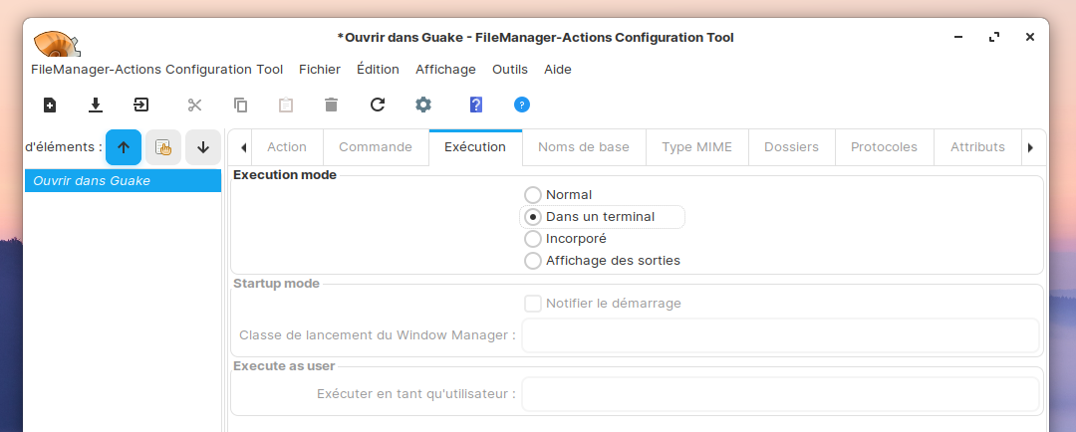Click the purple question-mark manual icon
This screenshot has width=1076, height=432.
(x=475, y=105)
